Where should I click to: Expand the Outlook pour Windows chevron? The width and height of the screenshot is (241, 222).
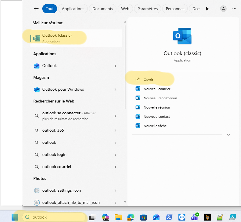115,89
